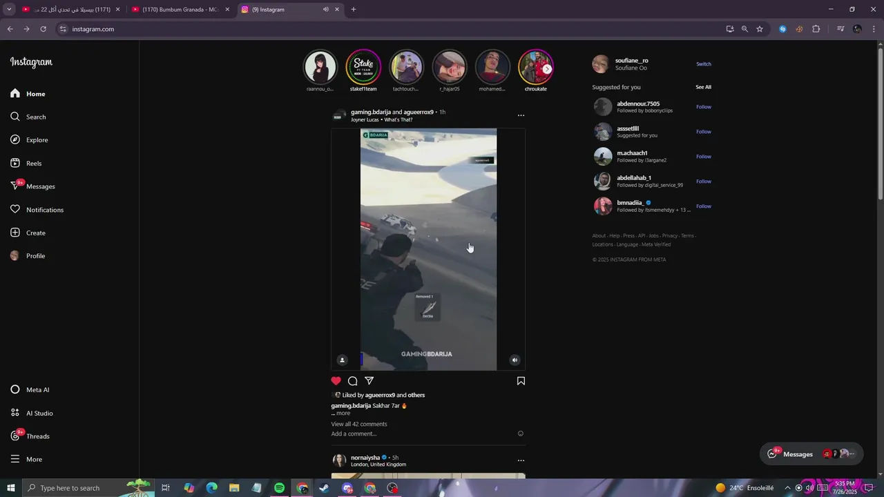Open Spotify from the taskbar
This screenshot has width=884, height=497.
(x=279, y=488)
